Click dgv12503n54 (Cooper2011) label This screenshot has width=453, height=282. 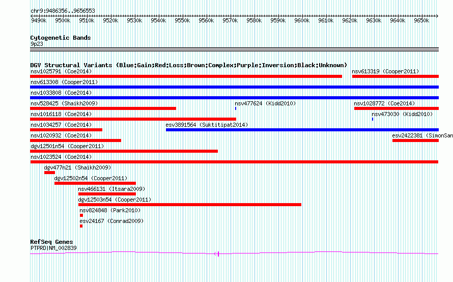[x=115, y=200]
